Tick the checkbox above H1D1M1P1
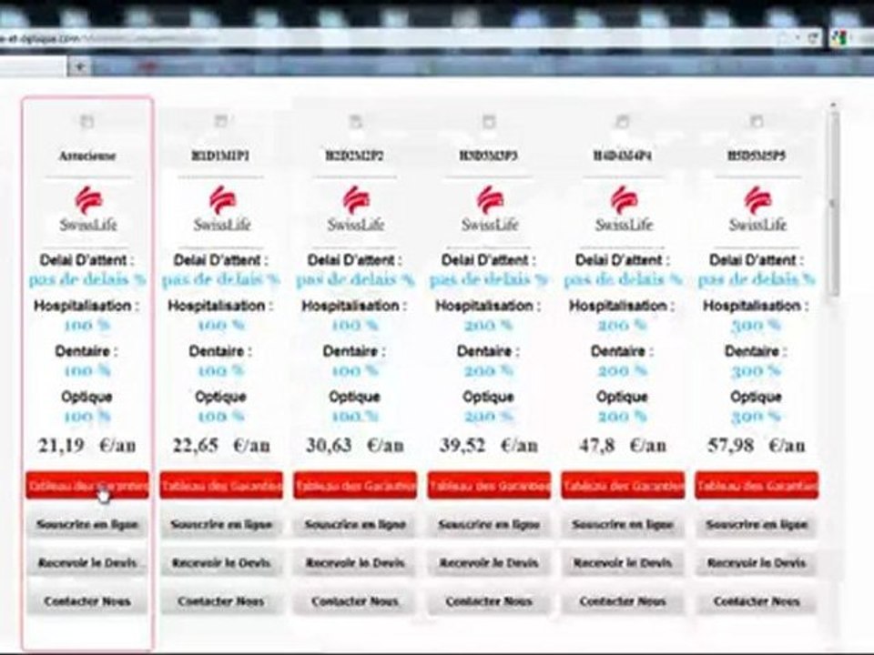 [x=220, y=121]
